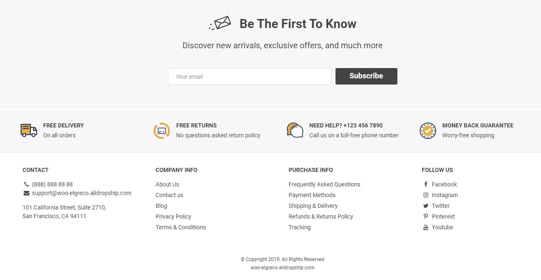The width and height of the screenshot is (541, 280).
Task: Click the Instagram icon in footer
Action: 426,195
